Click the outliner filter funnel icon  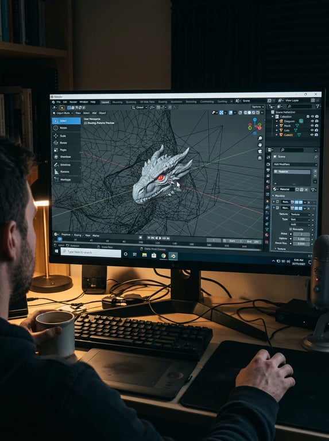point(318,106)
